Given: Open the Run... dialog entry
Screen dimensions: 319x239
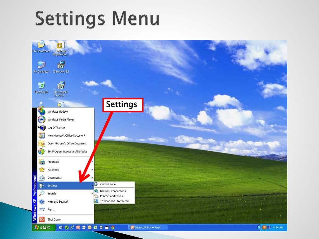Looking at the screenshot, I should [x=65, y=209].
